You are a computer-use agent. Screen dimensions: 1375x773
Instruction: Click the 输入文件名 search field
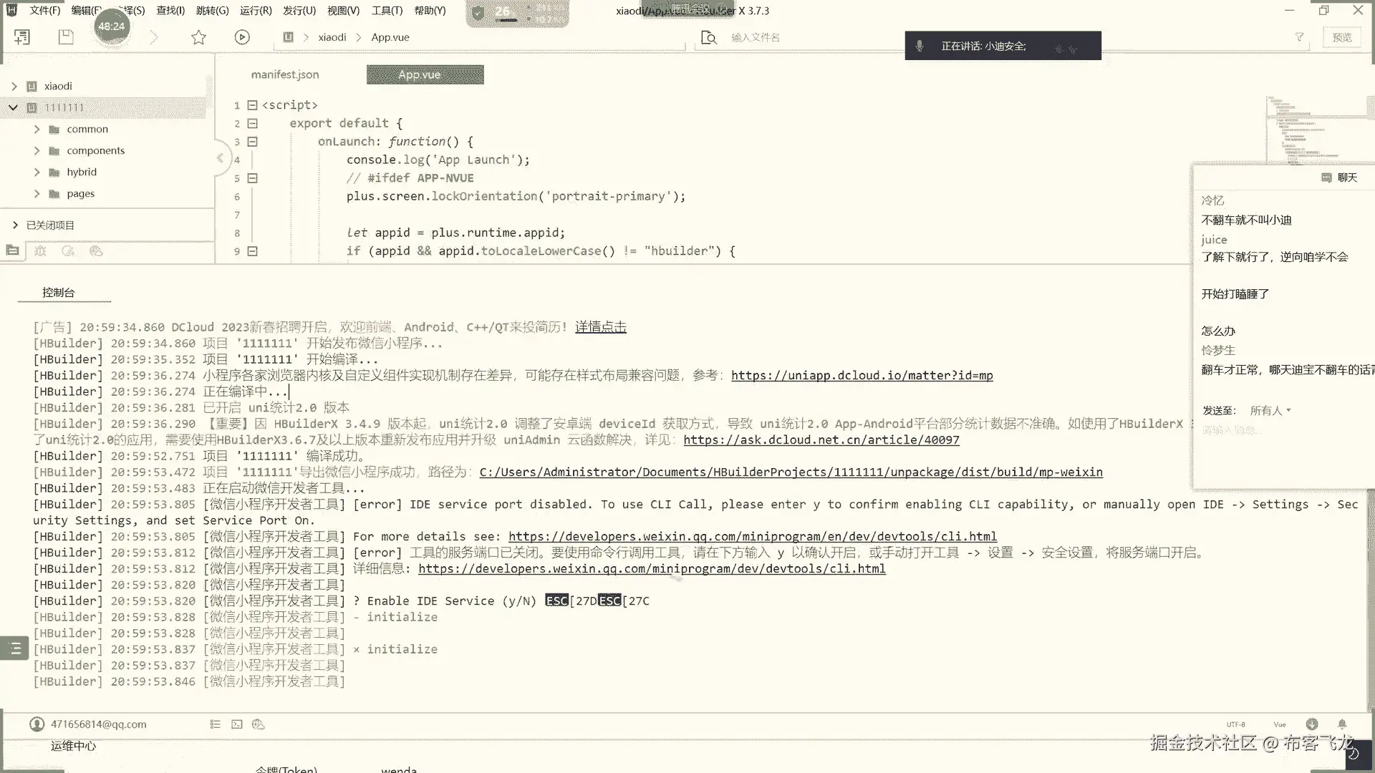coord(756,37)
